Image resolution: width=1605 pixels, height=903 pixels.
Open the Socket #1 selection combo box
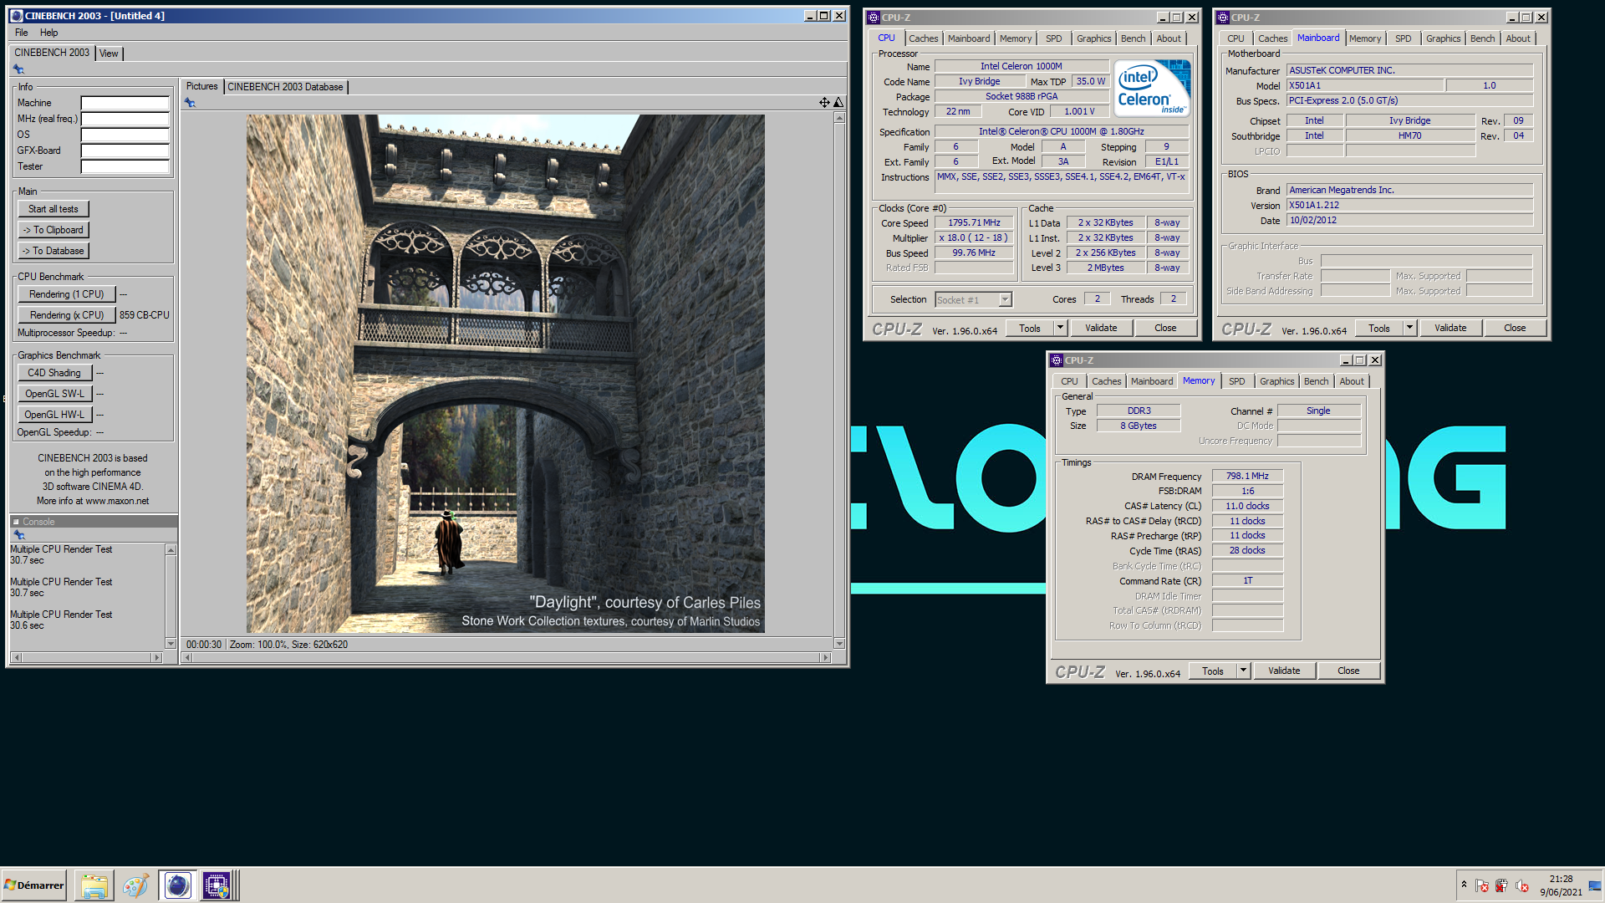tap(973, 299)
